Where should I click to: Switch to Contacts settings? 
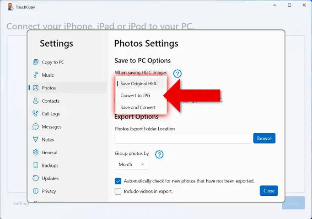pos(68,101)
